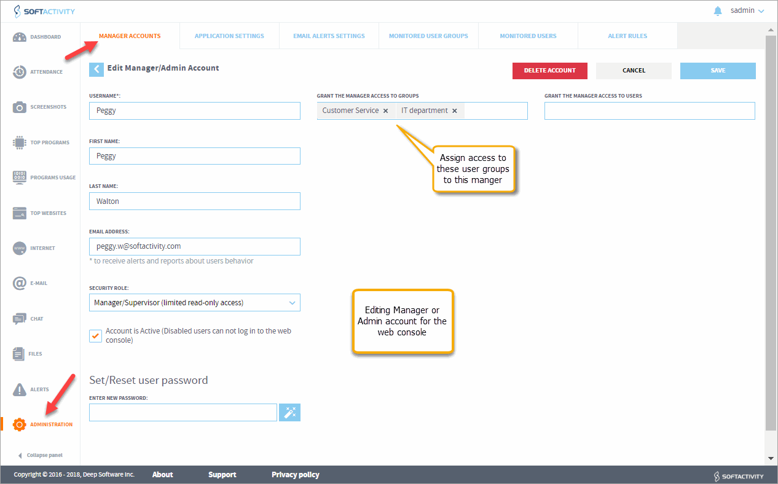The height and width of the screenshot is (484, 778).
Task: Click the blue back arrow button
Action: click(x=96, y=69)
